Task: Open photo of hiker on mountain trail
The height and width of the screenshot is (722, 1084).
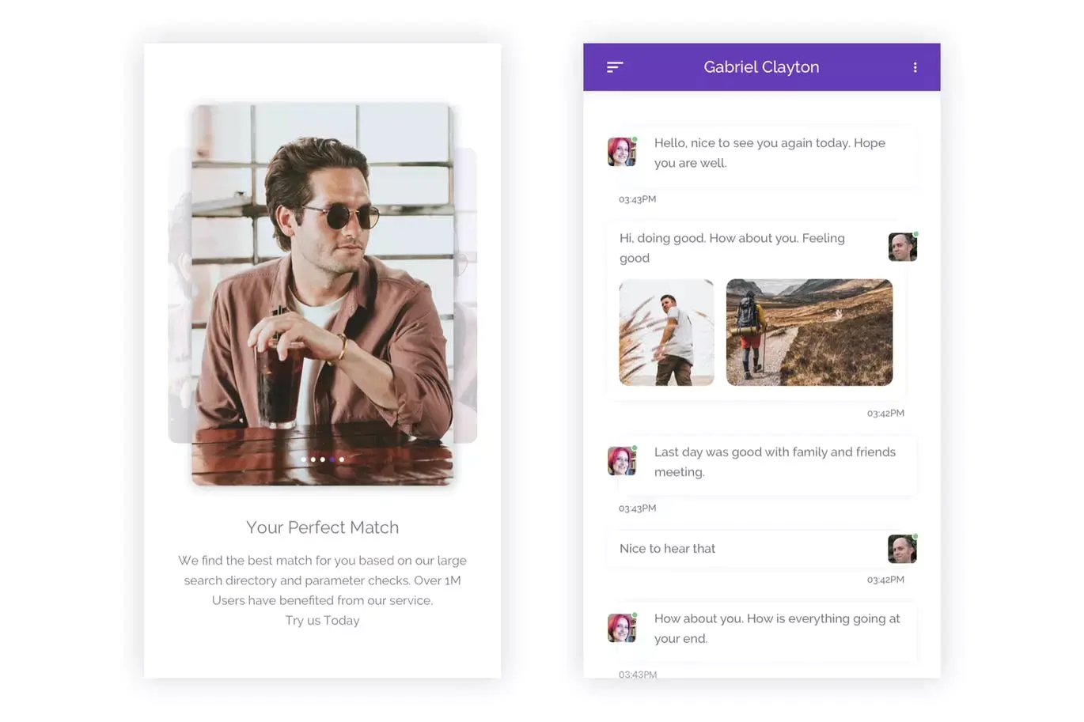Action: [x=809, y=332]
